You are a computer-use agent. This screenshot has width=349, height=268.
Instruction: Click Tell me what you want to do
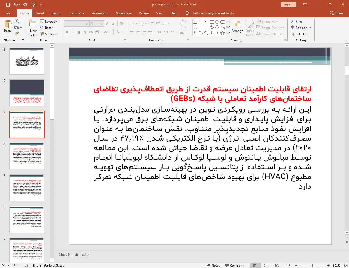click(213, 13)
